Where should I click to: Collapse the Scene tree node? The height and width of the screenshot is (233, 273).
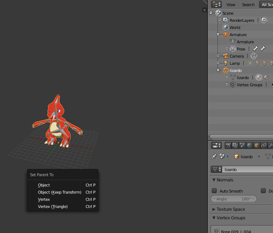point(211,13)
